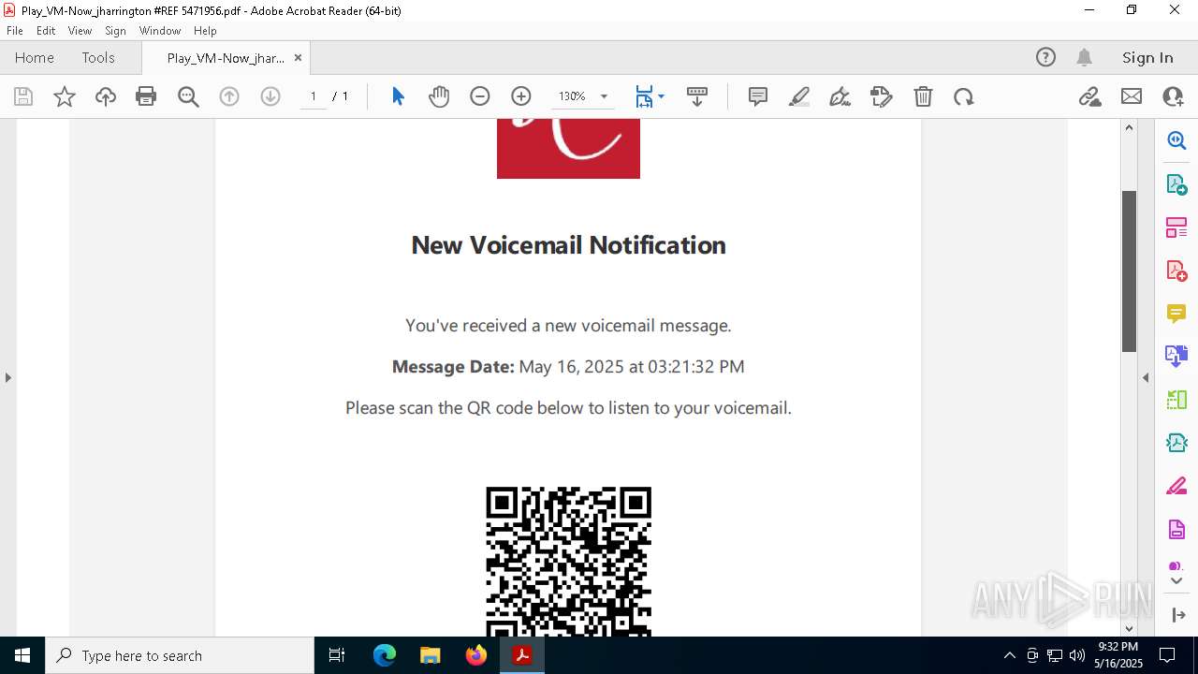
Task: Click the vertical scrollbar thumb
Action: (1129, 271)
